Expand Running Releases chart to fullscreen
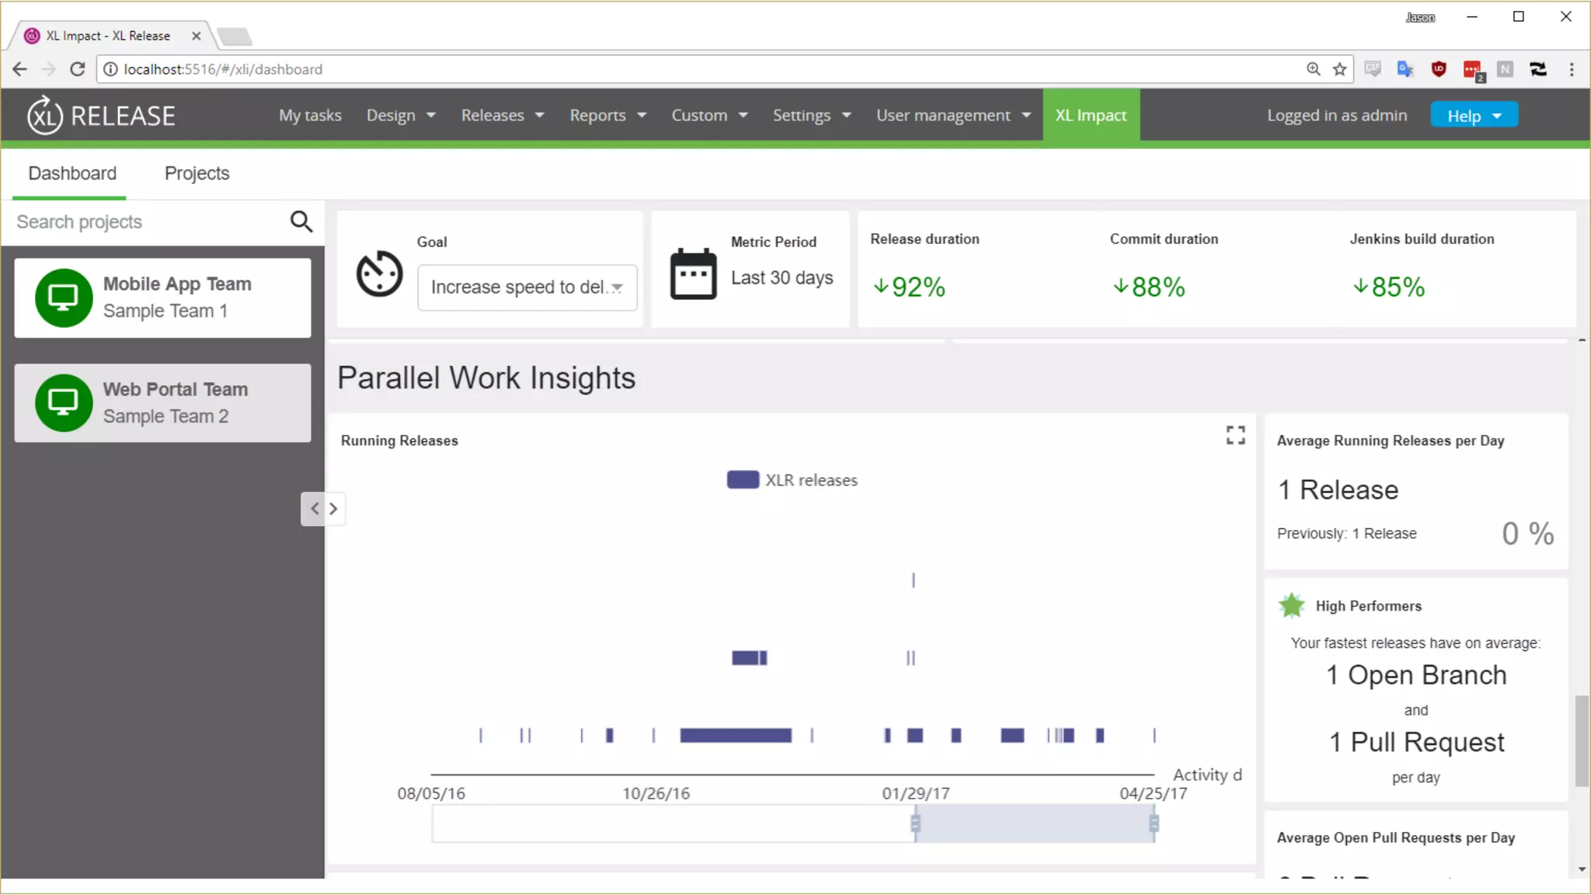 1235,435
